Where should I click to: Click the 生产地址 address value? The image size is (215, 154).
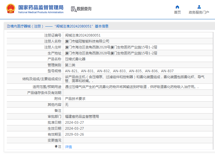pos(111,53)
